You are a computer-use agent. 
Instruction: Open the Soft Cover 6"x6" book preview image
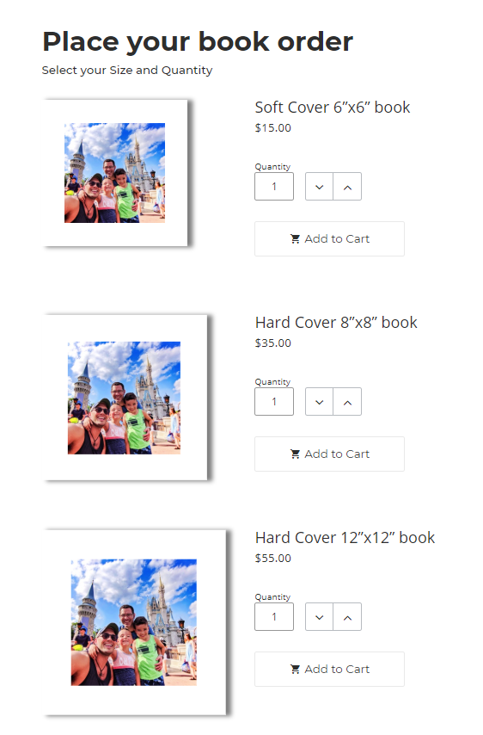click(116, 172)
